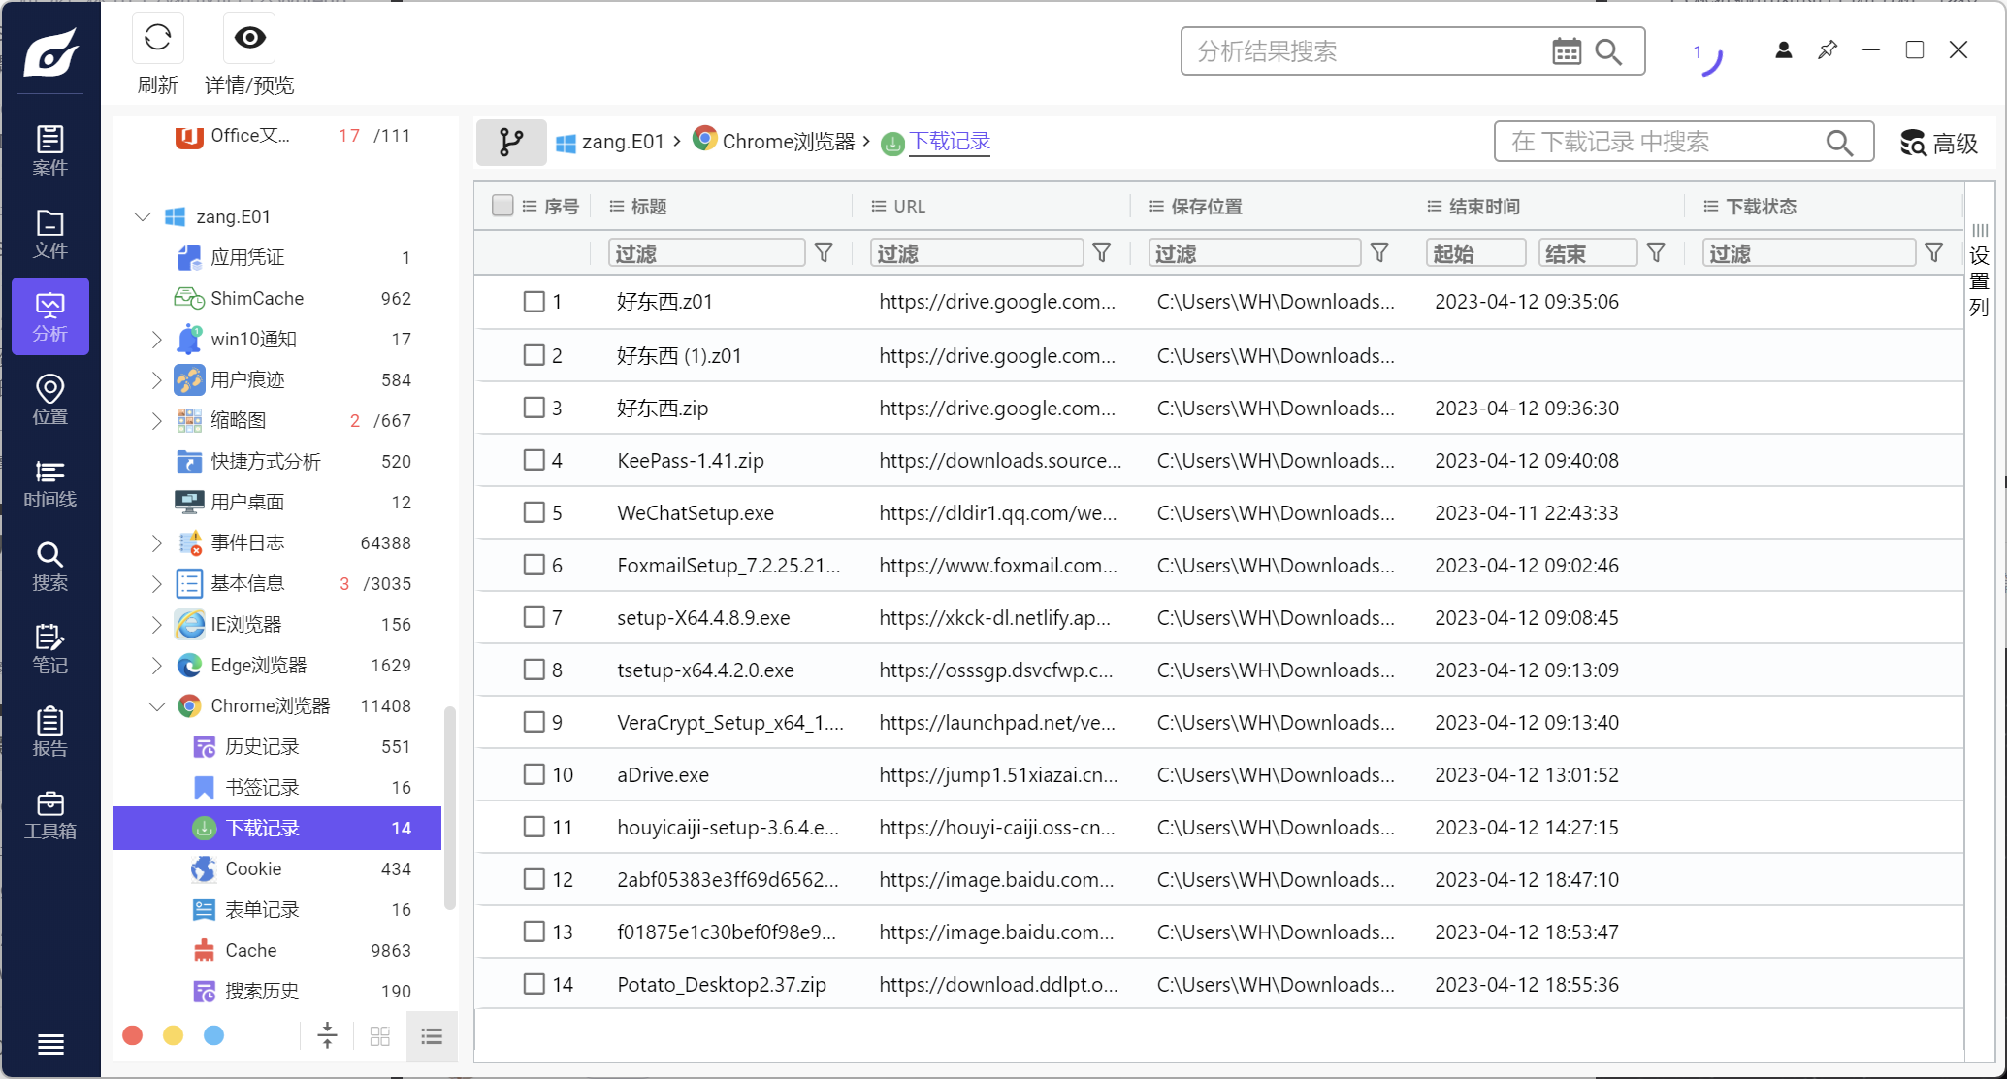Click the magnifier in 分析结果搜索 box

tap(1608, 51)
